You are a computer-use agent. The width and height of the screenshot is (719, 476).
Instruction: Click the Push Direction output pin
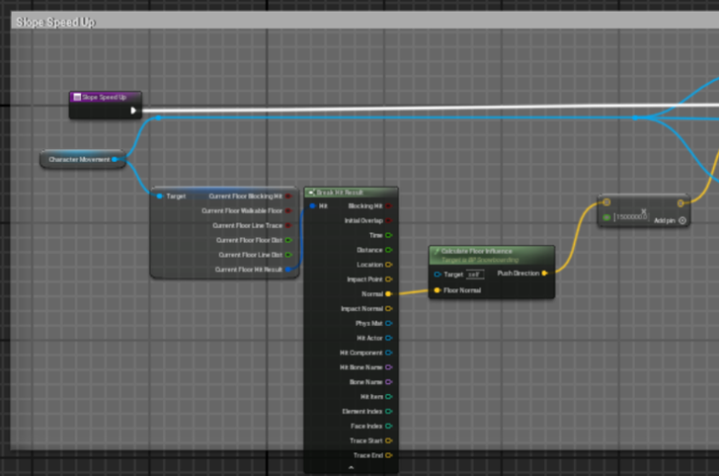pyautogui.click(x=545, y=274)
